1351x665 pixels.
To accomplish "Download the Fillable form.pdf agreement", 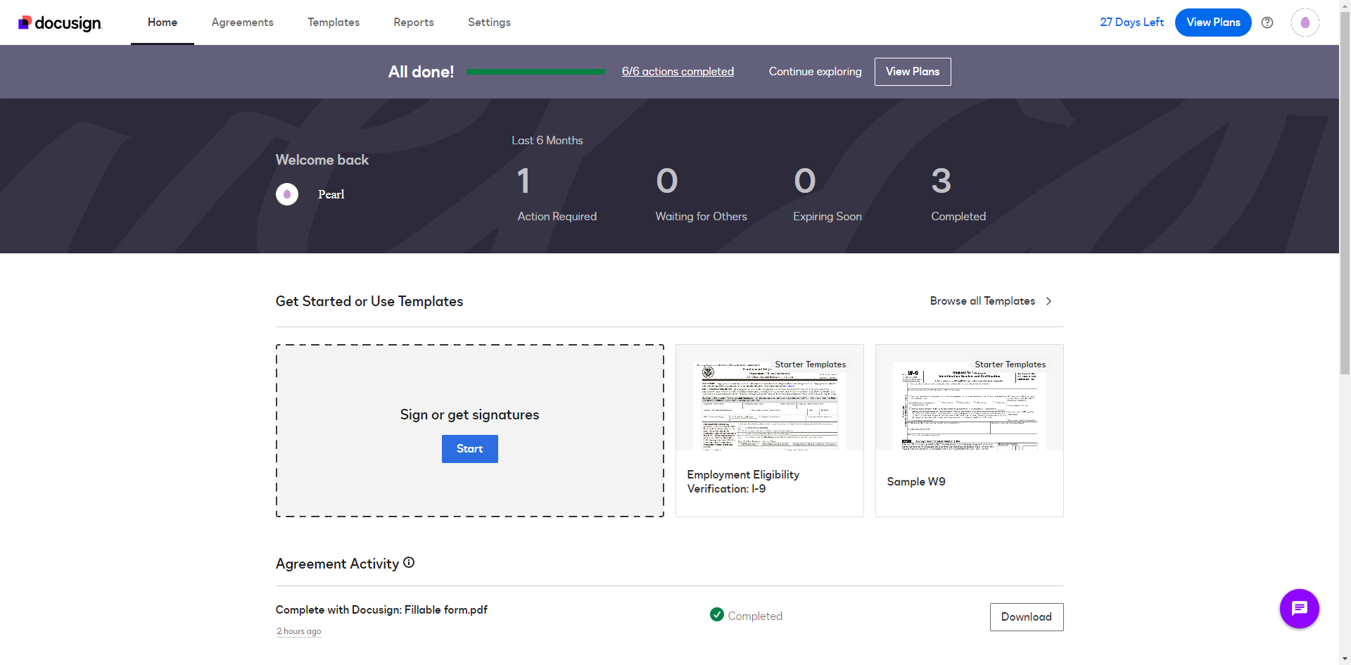I will tap(1027, 617).
